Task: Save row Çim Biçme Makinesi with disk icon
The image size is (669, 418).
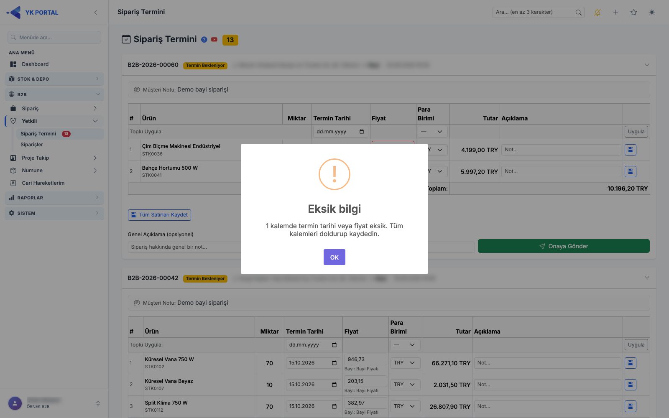Action: point(631,150)
